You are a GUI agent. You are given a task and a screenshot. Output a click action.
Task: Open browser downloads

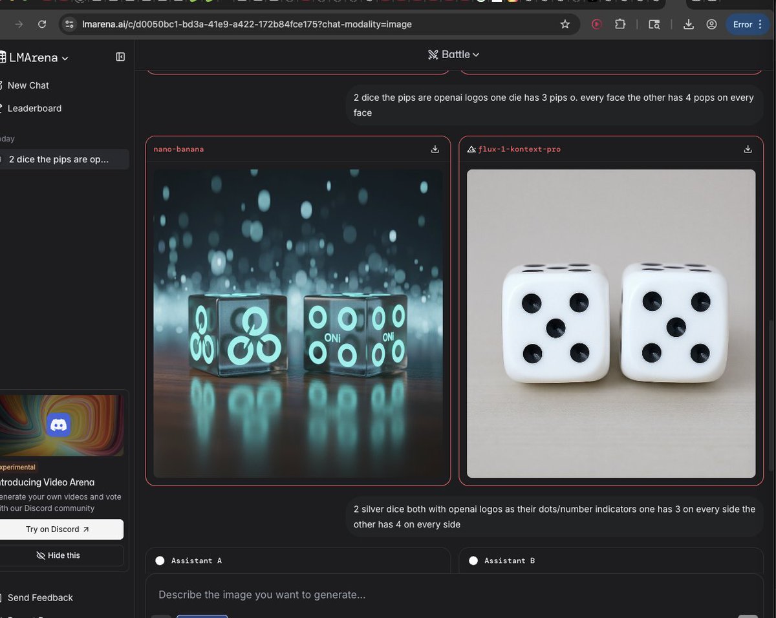(x=689, y=24)
